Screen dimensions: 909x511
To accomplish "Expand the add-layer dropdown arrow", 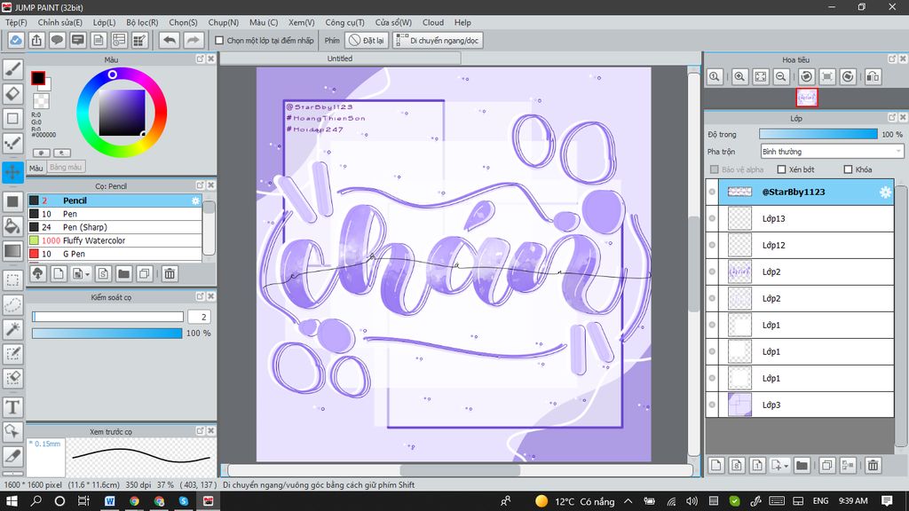I will (786, 466).
